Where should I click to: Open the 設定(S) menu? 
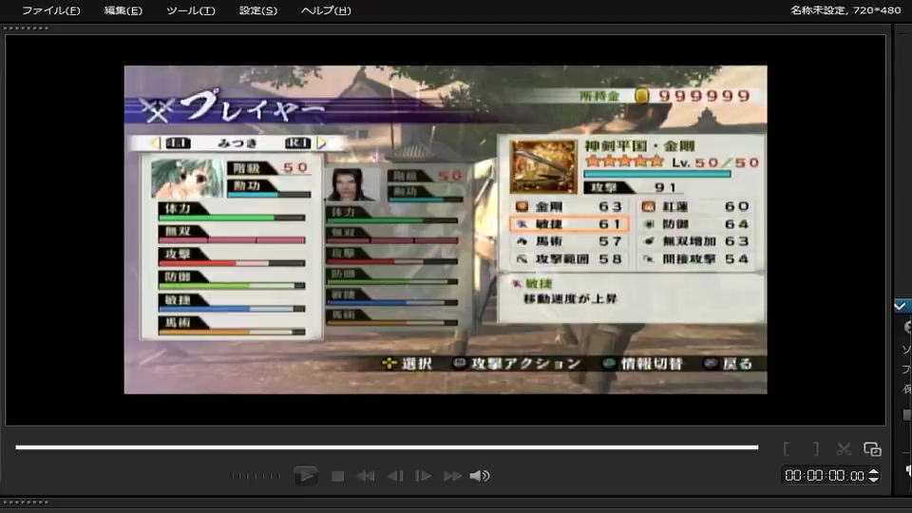(258, 10)
